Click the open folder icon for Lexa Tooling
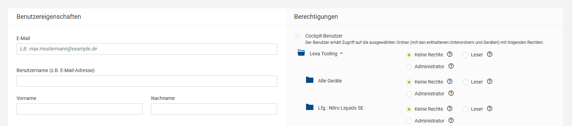 pos(301,53)
